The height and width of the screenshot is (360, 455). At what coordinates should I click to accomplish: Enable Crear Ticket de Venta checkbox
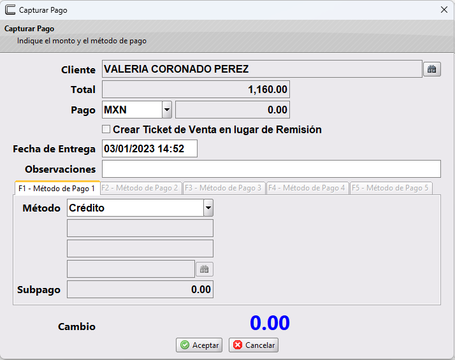click(x=106, y=129)
